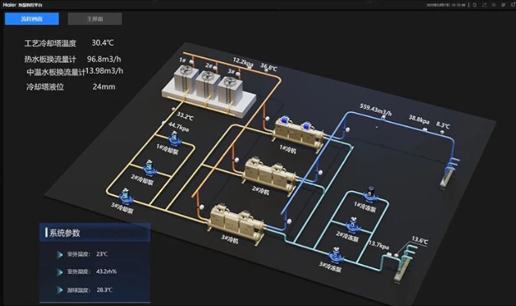Select the 3#冷冻泵 pump icon
This screenshot has height=306, width=516.
coord(336,255)
